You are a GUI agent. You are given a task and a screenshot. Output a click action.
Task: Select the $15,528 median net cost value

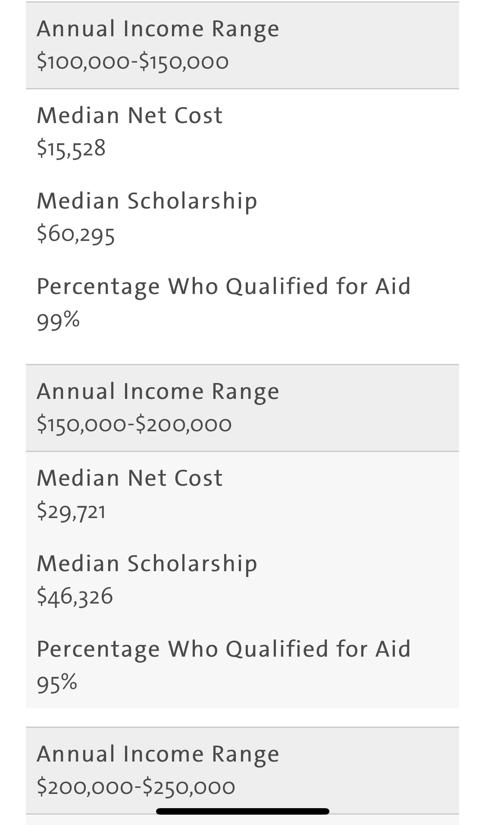(x=71, y=148)
